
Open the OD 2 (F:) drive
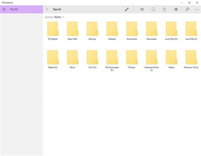click(92, 60)
